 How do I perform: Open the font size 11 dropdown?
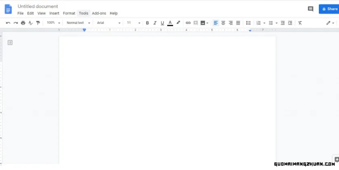[x=134, y=23]
